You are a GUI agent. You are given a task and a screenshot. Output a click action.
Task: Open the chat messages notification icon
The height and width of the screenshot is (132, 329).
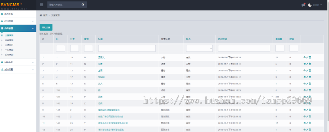click(303, 5)
